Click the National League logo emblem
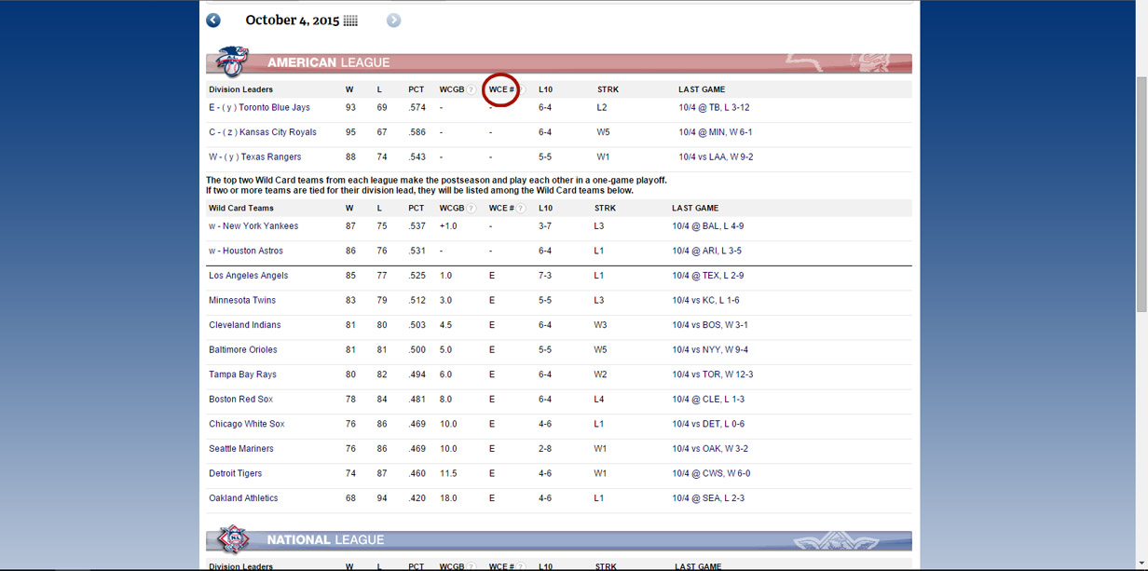This screenshot has width=1148, height=571. coord(233,538)
